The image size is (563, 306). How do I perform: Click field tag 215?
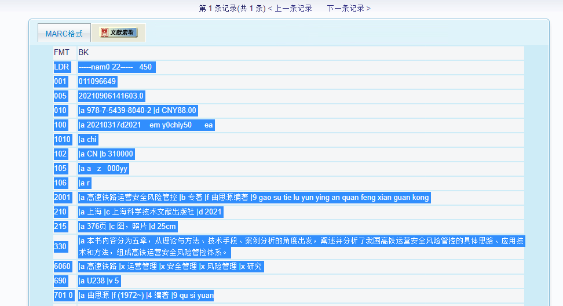60,226
